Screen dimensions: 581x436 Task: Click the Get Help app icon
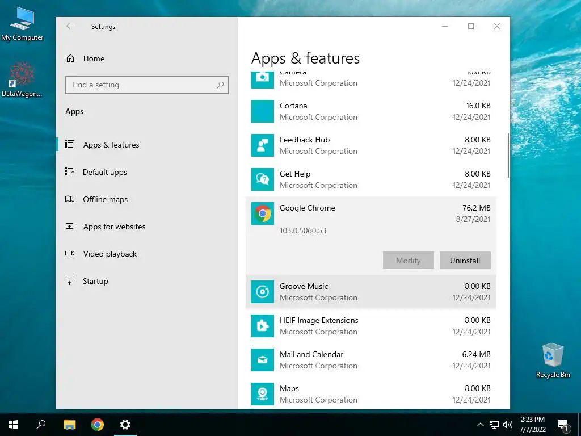(262, 179)
